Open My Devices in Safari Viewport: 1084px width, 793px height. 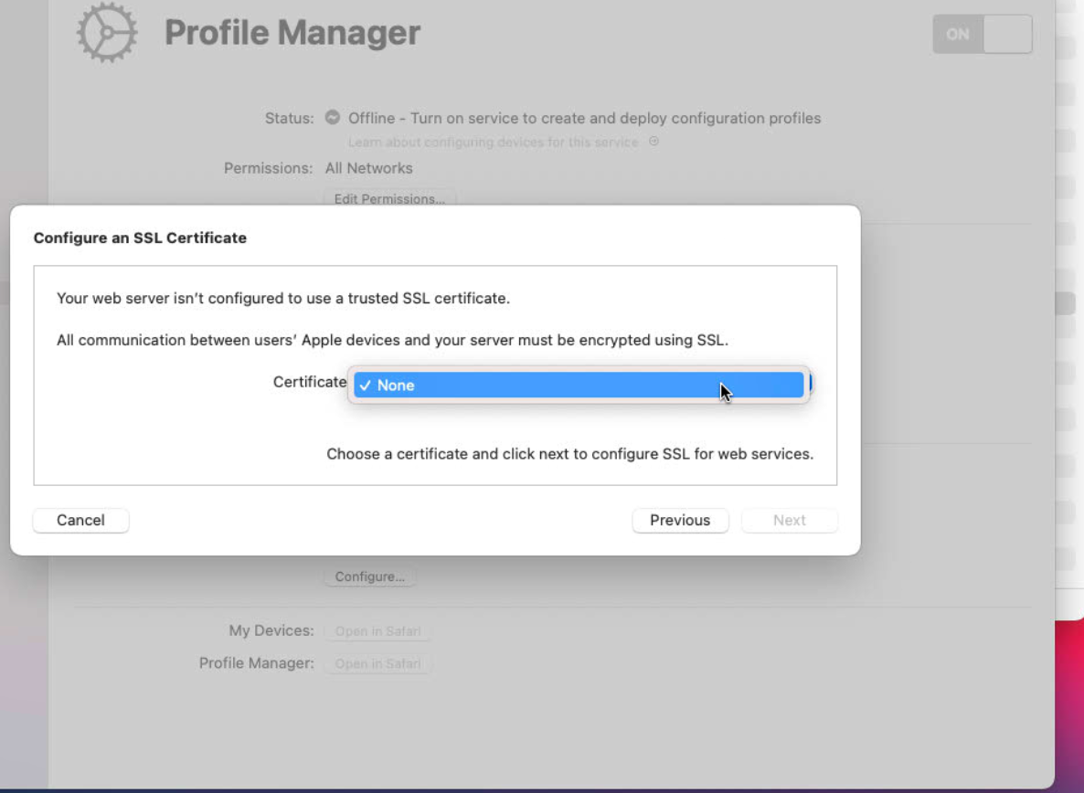pos(377,631)
